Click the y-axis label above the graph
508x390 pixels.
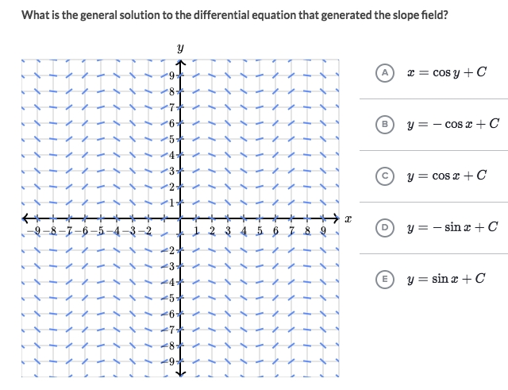point(180,49)
